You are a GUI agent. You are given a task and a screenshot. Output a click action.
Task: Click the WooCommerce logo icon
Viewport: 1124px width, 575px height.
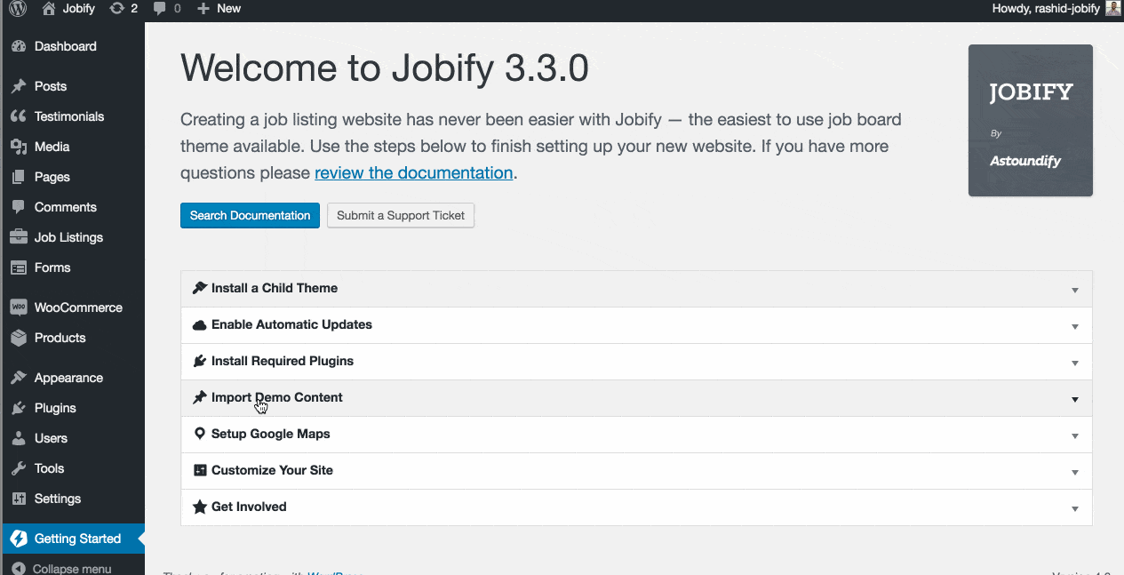click(x=18, y=307)
